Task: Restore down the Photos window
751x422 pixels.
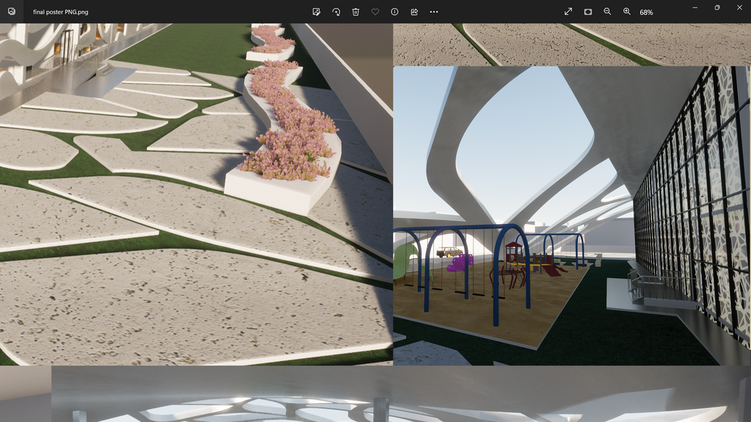Action: coord(717,8)
